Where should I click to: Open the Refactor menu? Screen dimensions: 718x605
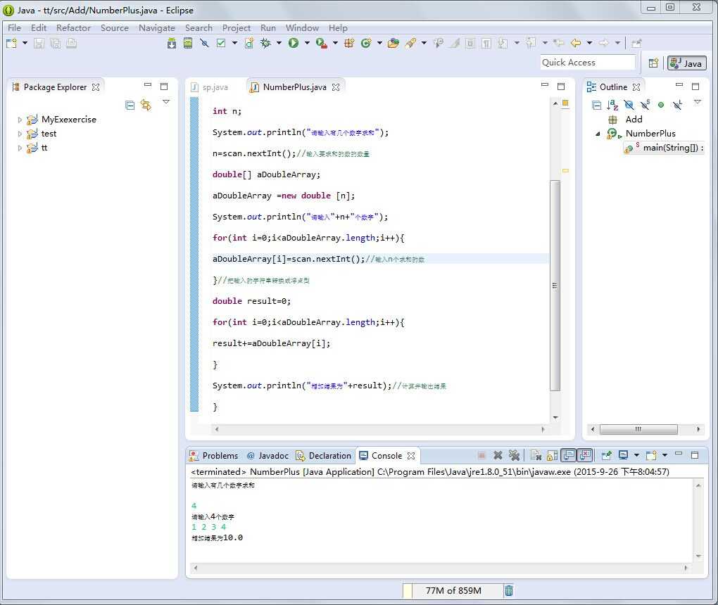(x=73, y=28)
